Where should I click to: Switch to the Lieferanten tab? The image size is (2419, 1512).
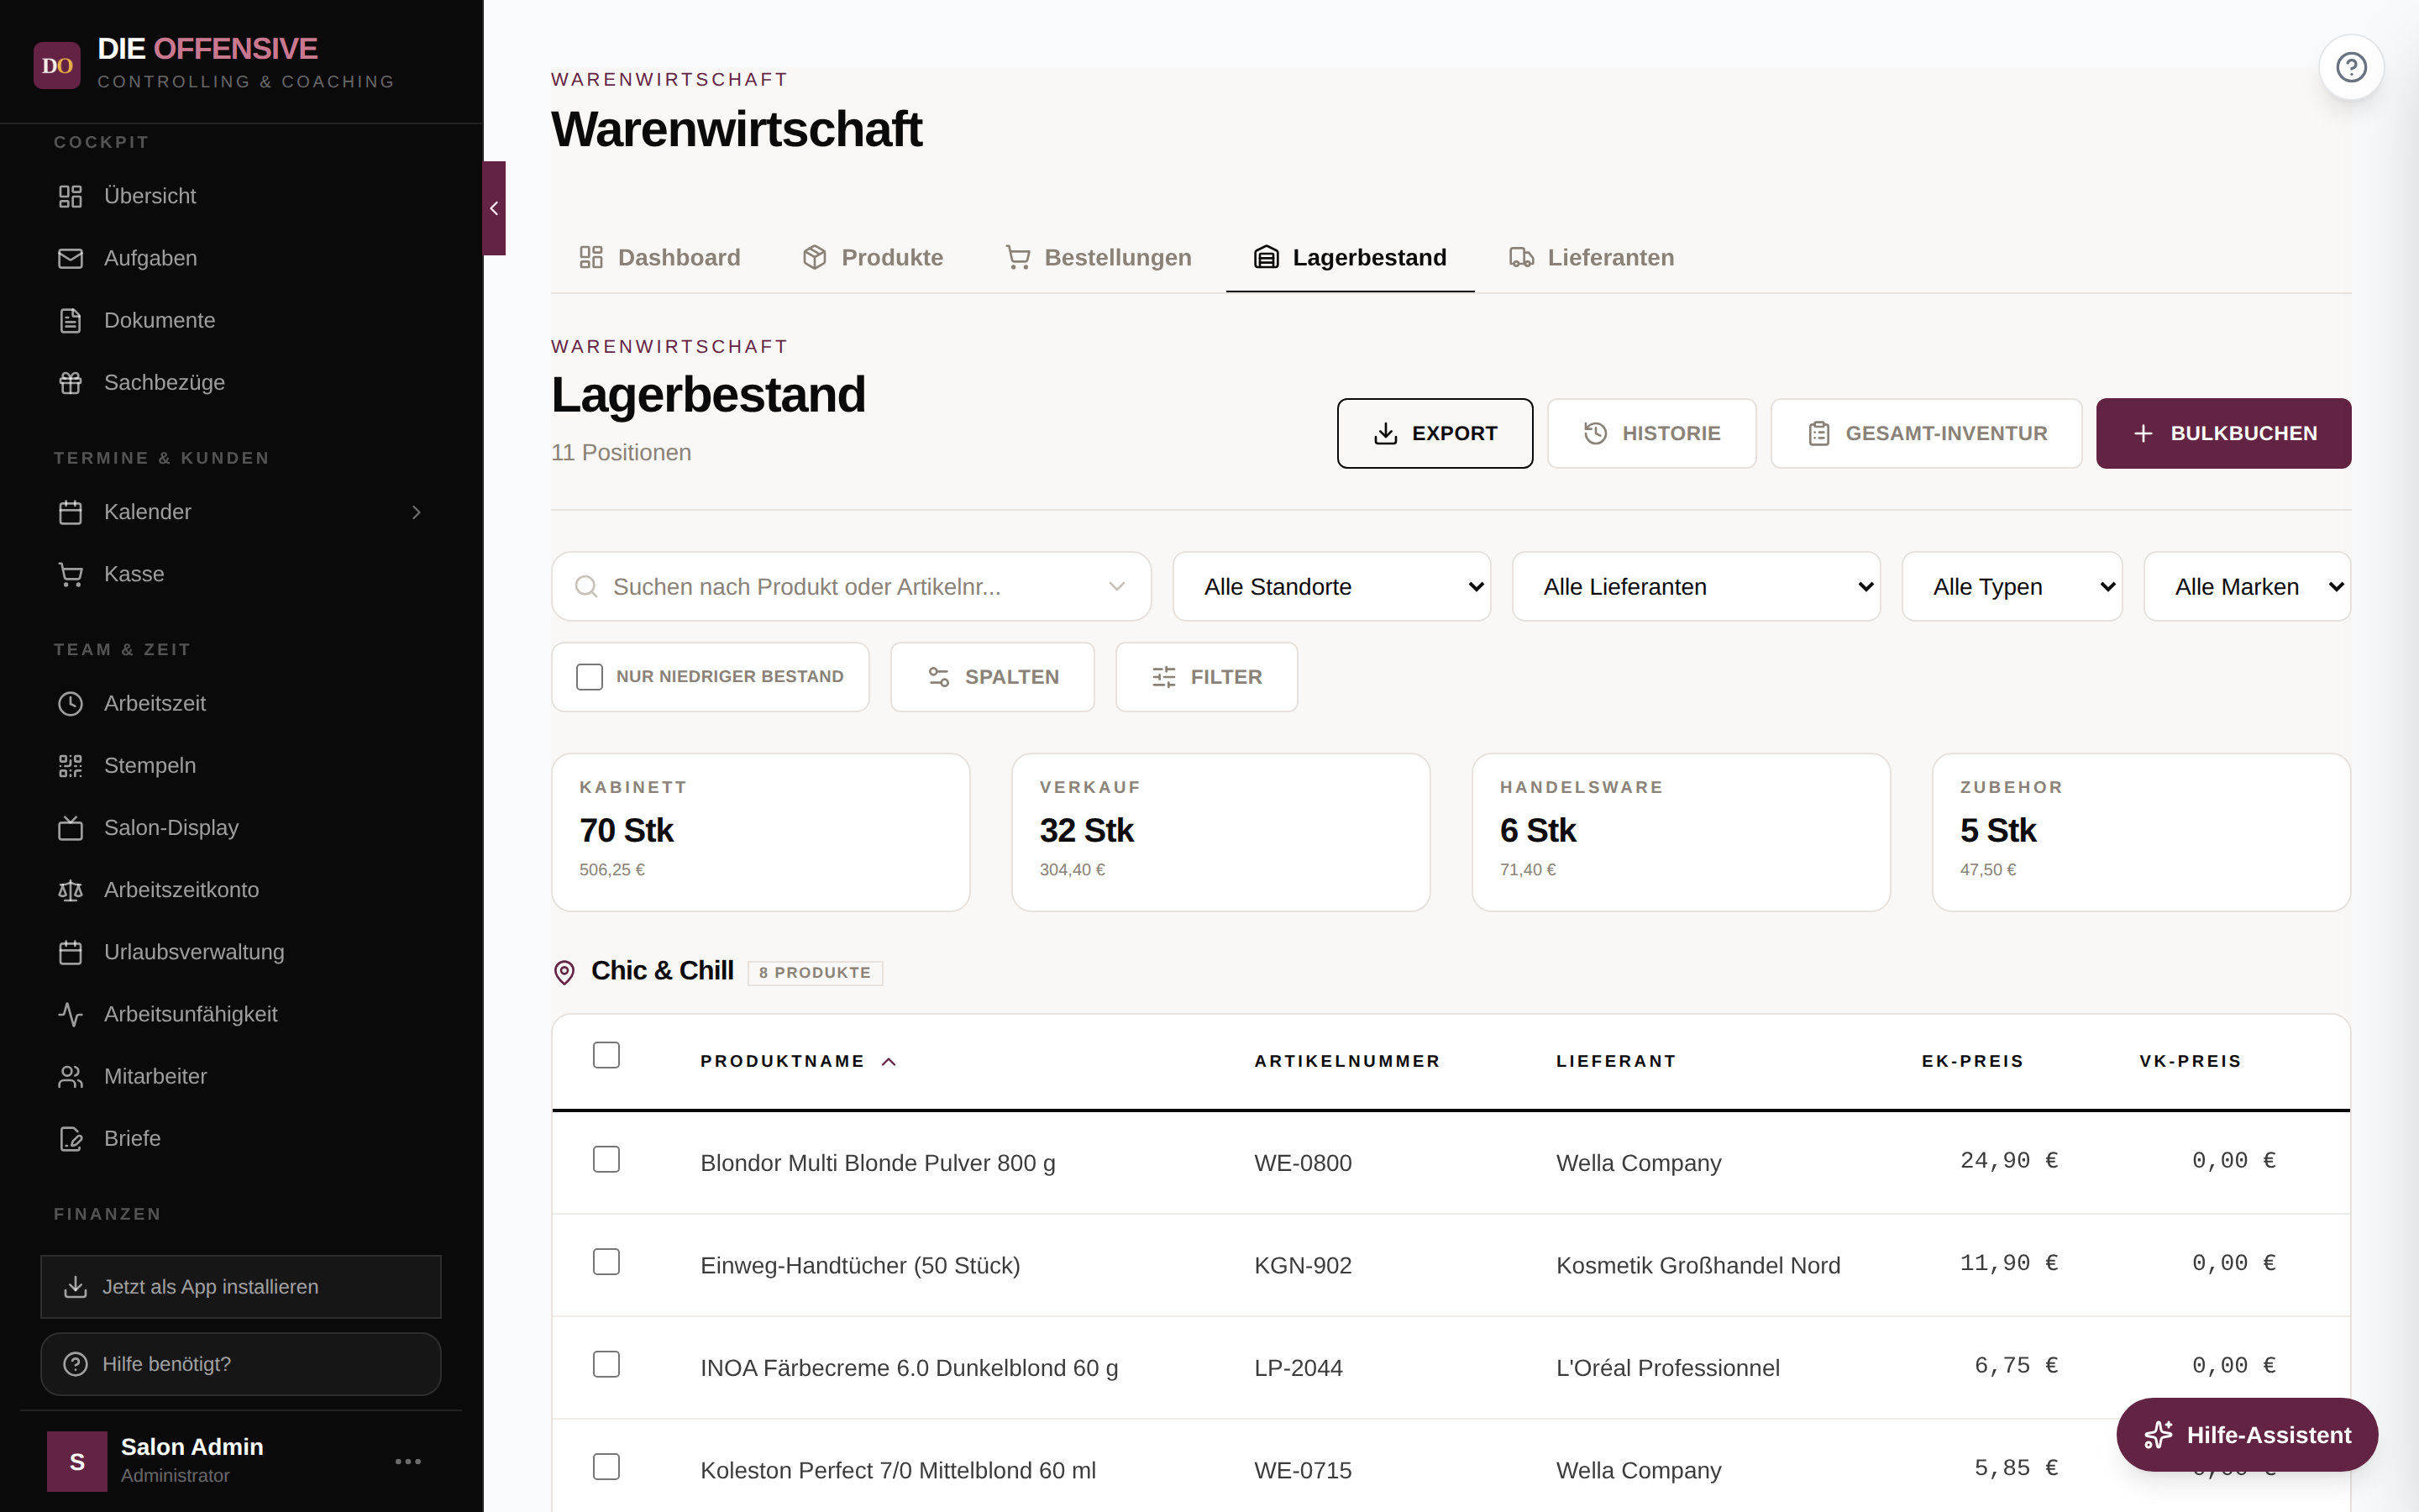point(1592,257)
